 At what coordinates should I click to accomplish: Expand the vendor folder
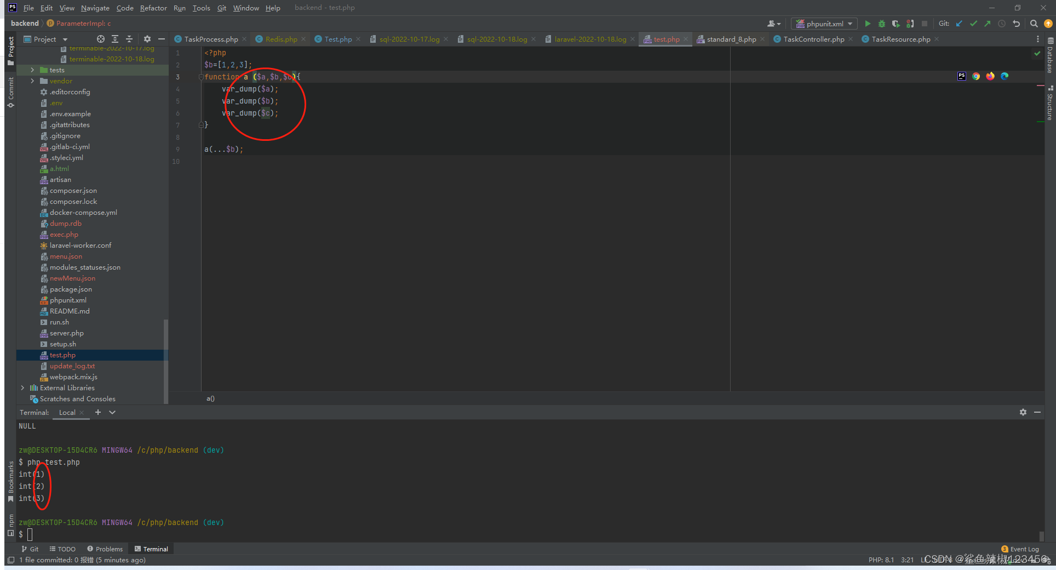click(32, 81)
